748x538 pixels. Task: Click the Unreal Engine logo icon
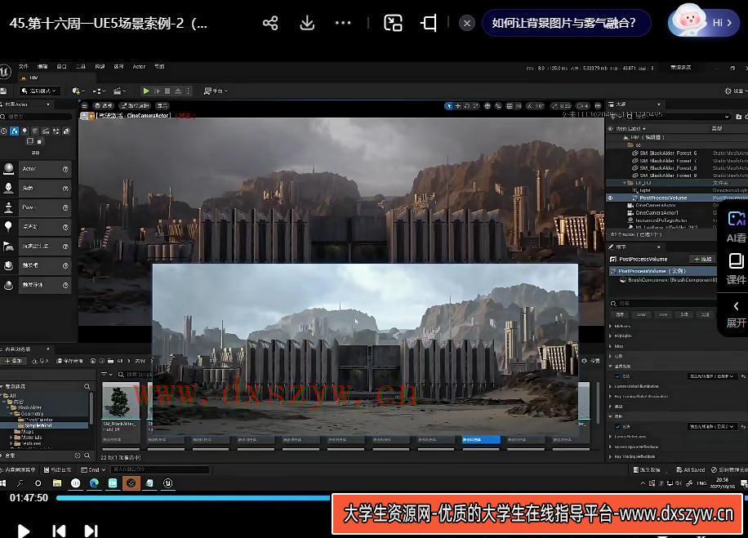coord(5,72)
